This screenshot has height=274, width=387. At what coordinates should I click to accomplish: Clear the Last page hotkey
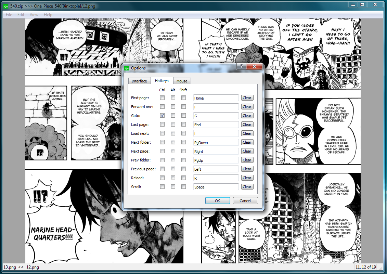[x=247, y=125]
